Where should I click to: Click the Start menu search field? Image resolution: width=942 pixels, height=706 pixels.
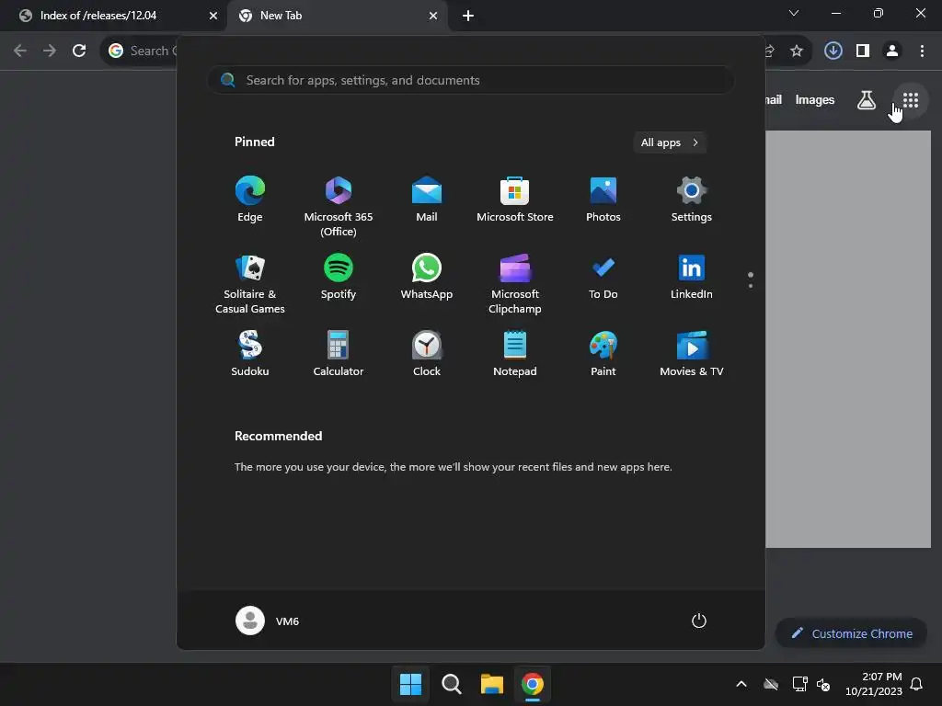tap(470, 80)
